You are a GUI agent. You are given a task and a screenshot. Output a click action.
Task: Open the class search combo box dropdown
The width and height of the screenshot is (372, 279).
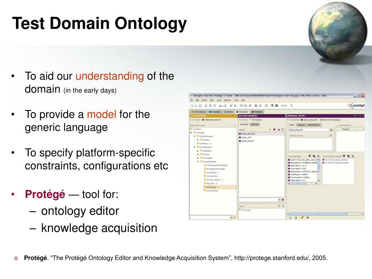tap(231, 218)
